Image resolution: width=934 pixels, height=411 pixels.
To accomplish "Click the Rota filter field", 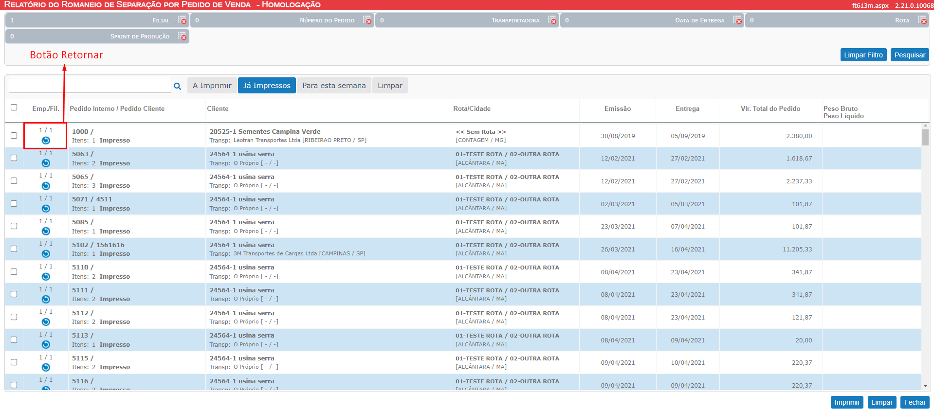I will [x=837, y=20].
